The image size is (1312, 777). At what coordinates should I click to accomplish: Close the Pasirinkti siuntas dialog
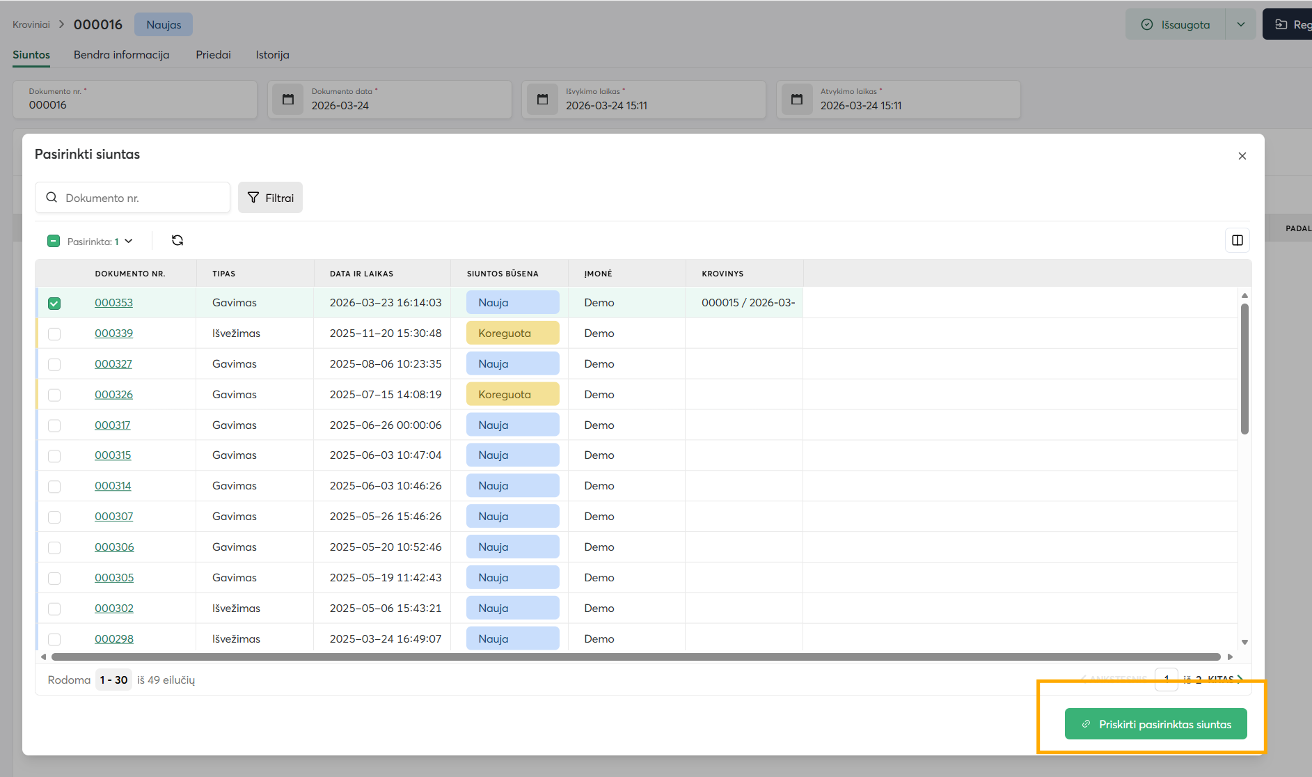point(1242,156)
